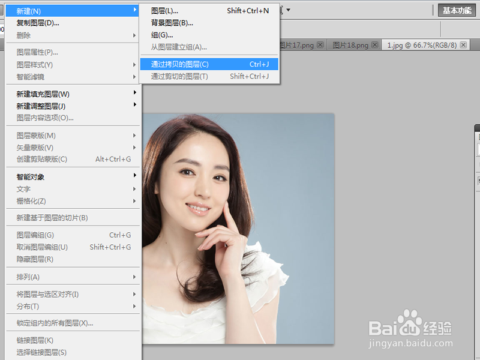Image resolution: width=480 pixels, height=360 pixels.
Task: Click 智能滤镜 menu item
Action: point(73,77)
